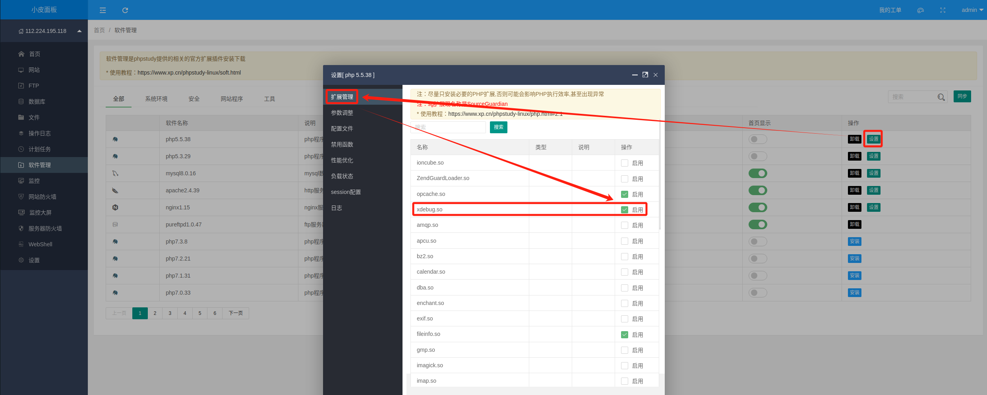Open the admin user dropdown
987x395 pixels.
tap(972, 10)
